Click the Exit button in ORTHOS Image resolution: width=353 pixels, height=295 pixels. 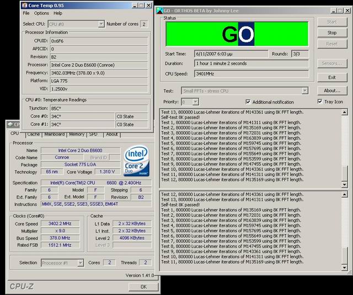click(x=332, y=77)
